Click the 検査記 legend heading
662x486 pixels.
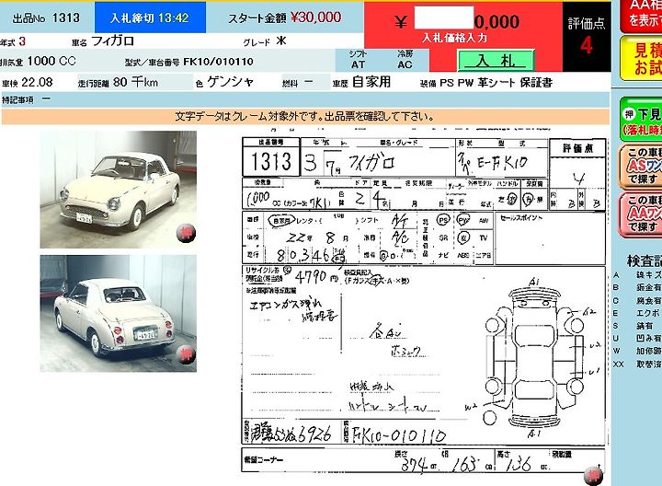pos(645,260)
